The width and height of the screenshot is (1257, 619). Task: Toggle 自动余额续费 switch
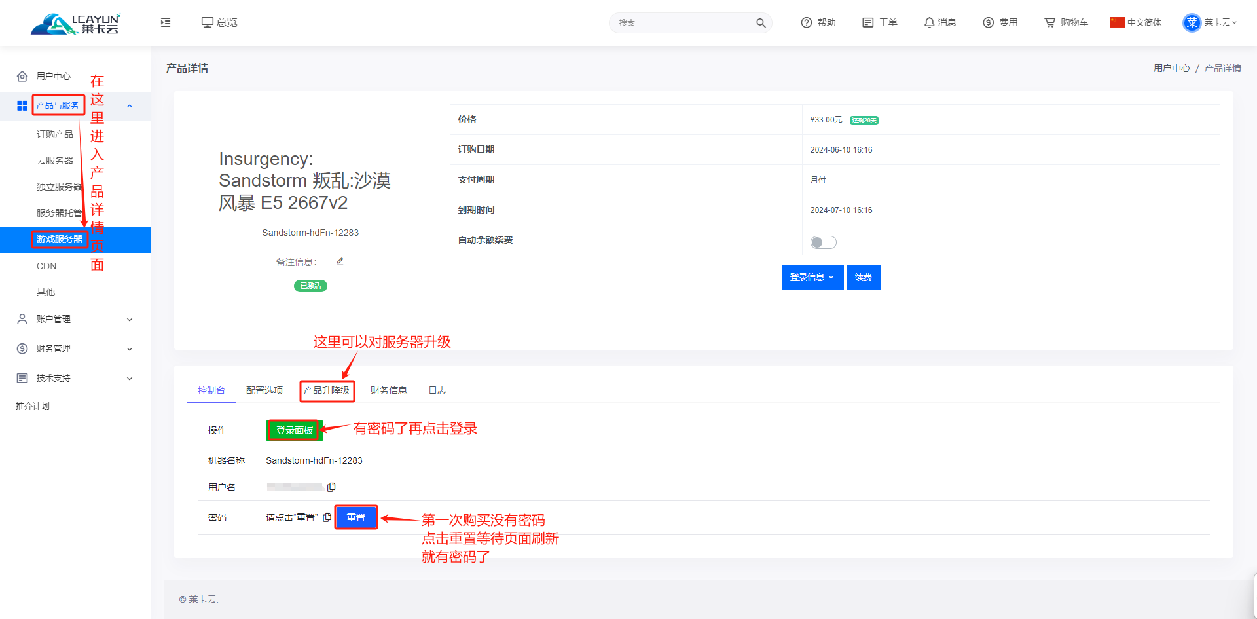823,242
